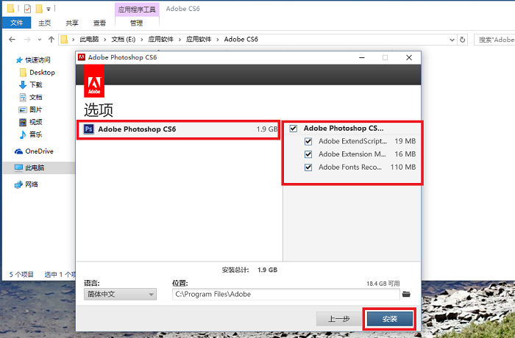Uncheck the Adobe Fonts Reco... checkbox
Image resolution: width=515 pixels, height=338 pixels.
[x=308, y=168]
